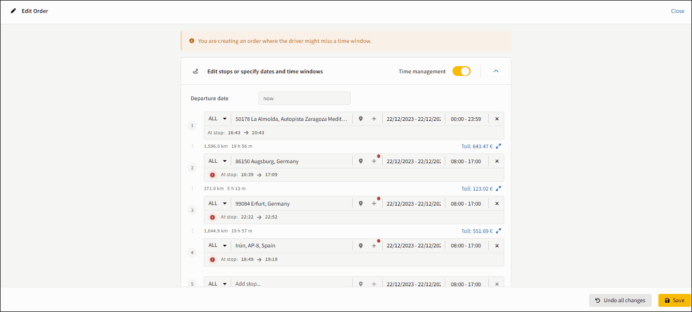Toggle Time management switch off
692x312 pixels.
point(461,71)
